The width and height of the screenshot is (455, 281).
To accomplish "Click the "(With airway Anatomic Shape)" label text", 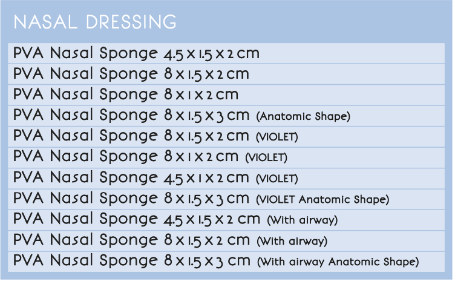I will click(338, 262).
